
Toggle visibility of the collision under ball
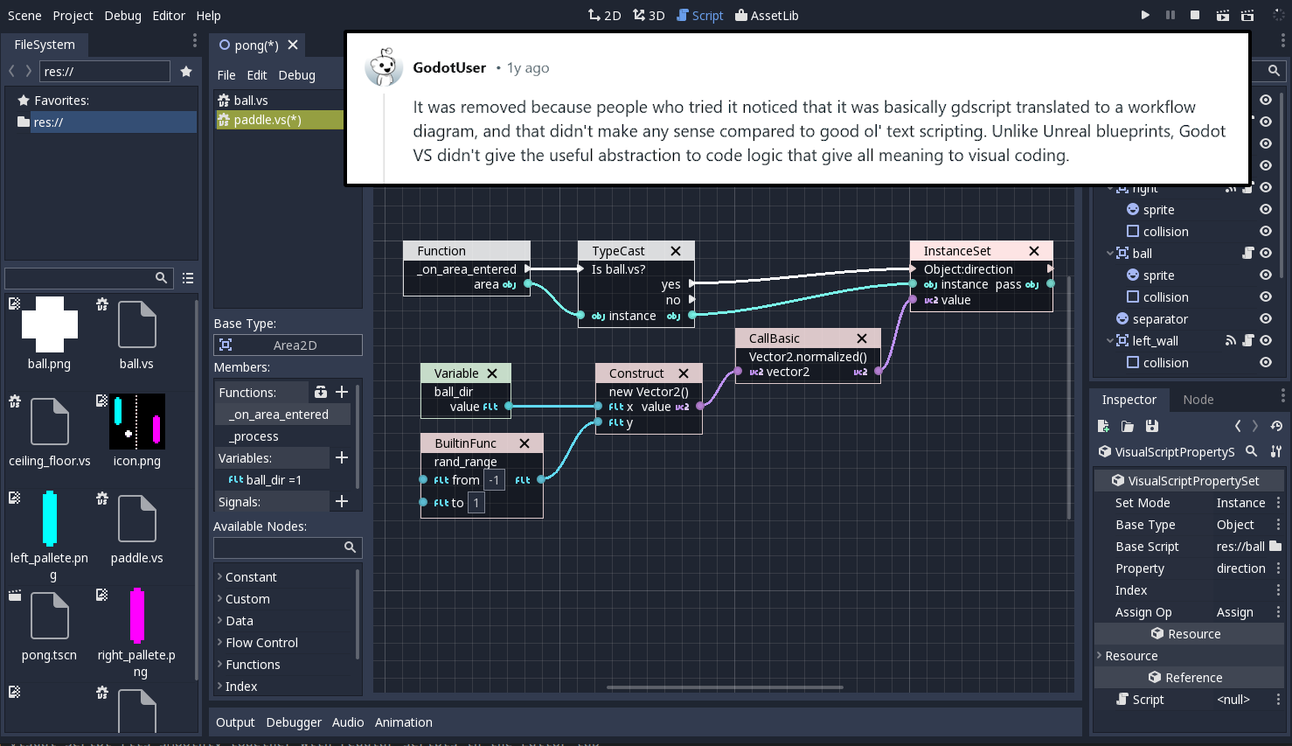pos(1265,296)
